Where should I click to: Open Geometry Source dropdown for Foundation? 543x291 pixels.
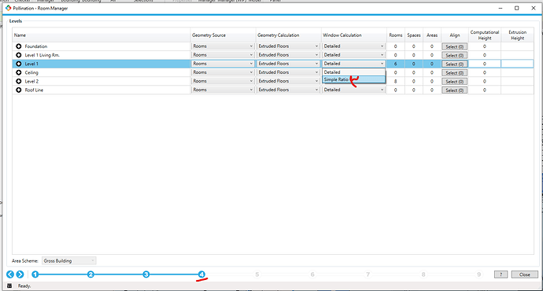click(223, 46)
